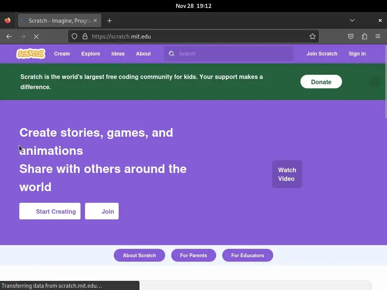Open the extensions puzzle icon
The width and height of the screenshot is (387, 290).
(364, 37)
